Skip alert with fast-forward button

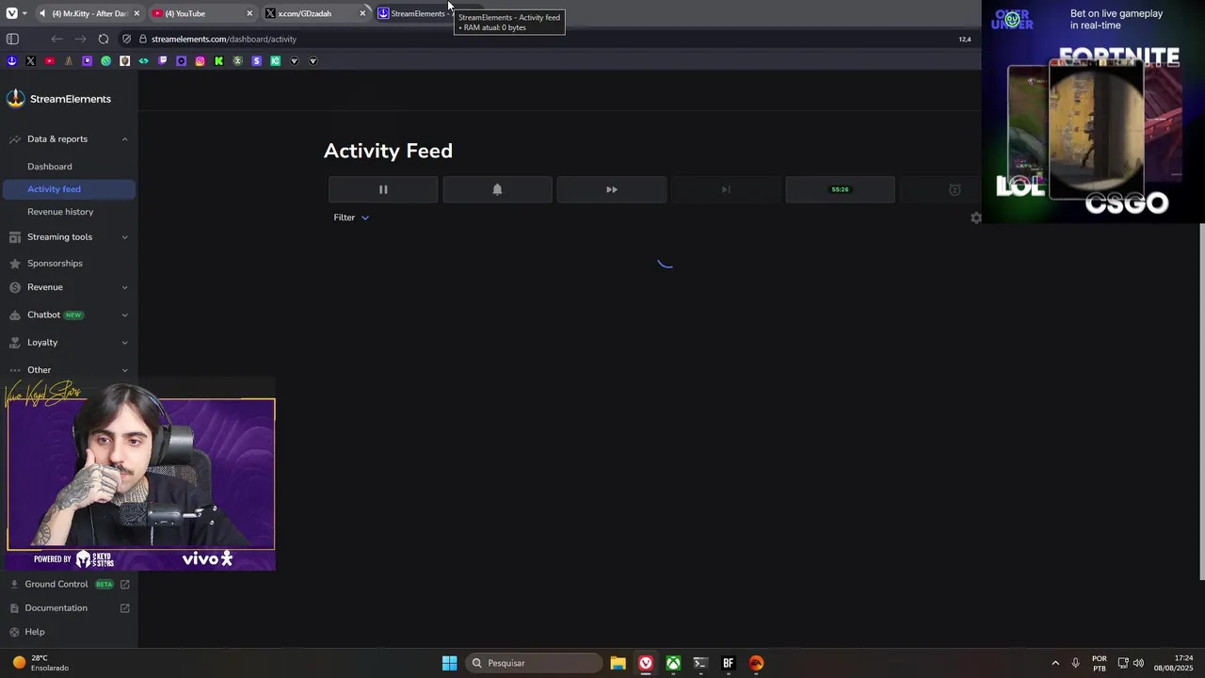pyautogui.click(x=612, y=189)
